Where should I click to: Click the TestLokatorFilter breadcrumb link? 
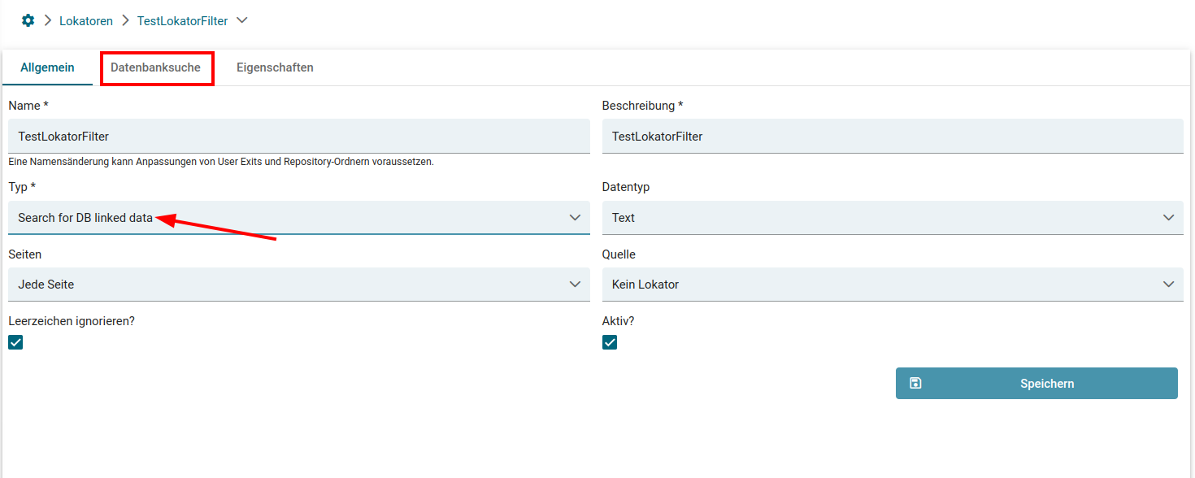[x=182, y=21]
